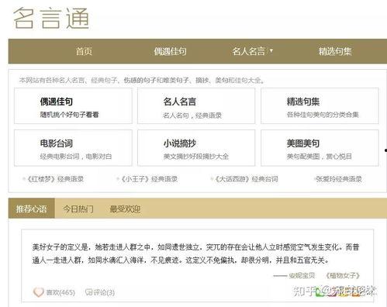The width and height of the screenshot is (387, 307).
Task: Open the 偶遇佳句 random sentence card
Action: 73,106
